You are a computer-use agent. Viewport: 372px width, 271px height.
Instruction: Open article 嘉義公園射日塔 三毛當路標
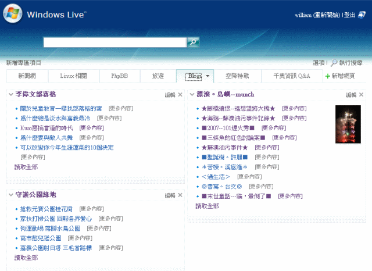(x=56, y=248)
